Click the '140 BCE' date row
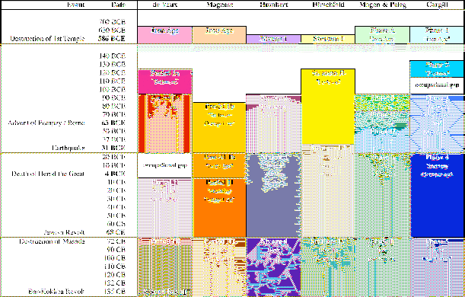The height and width of the screenshot is (297, 465). [113, 56]
